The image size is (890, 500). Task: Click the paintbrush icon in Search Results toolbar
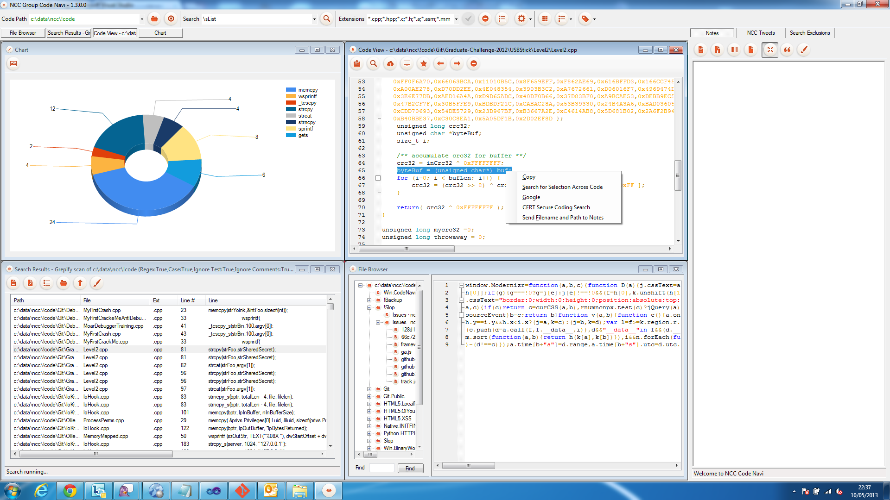click(x=96, y=283)
